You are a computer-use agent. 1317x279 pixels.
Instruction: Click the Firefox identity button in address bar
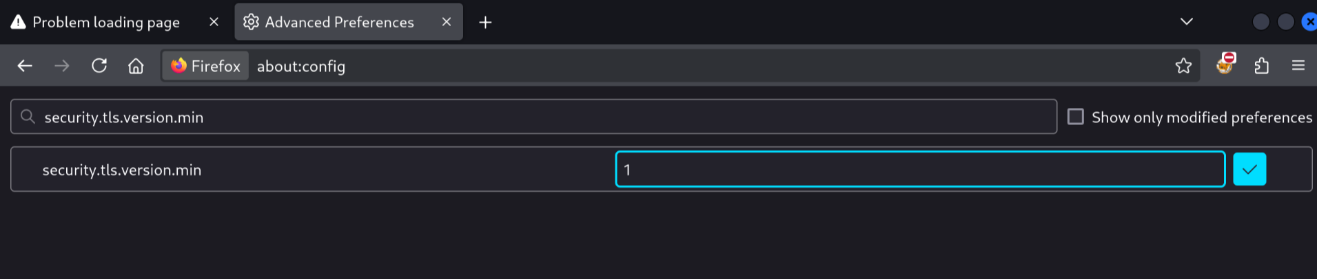tap(205, 66)
